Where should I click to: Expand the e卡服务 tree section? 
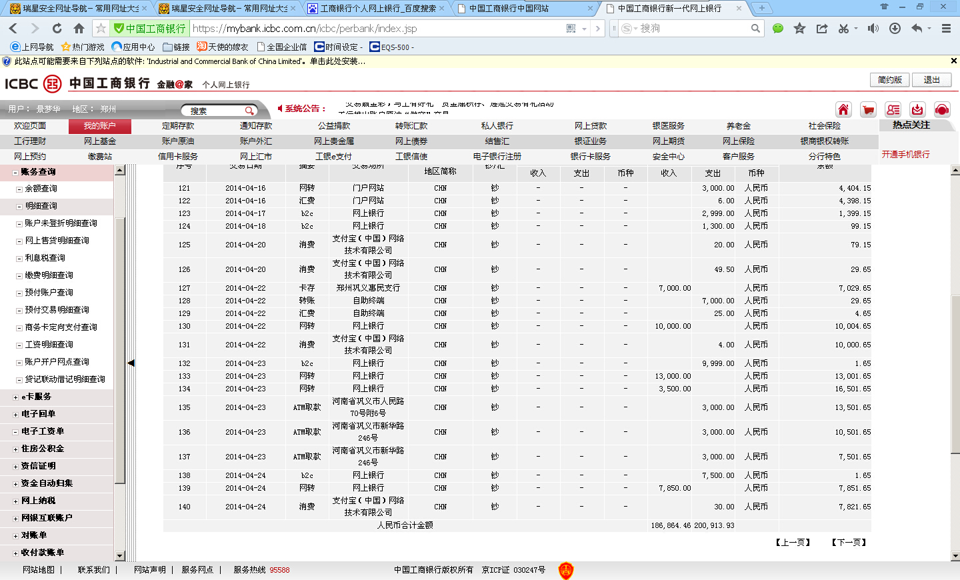[15, 397]
